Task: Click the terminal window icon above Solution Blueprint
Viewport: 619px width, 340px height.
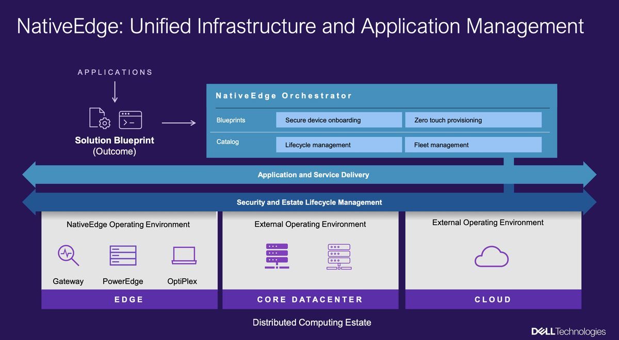Action: pyautogui.click(x=131, y=120)
